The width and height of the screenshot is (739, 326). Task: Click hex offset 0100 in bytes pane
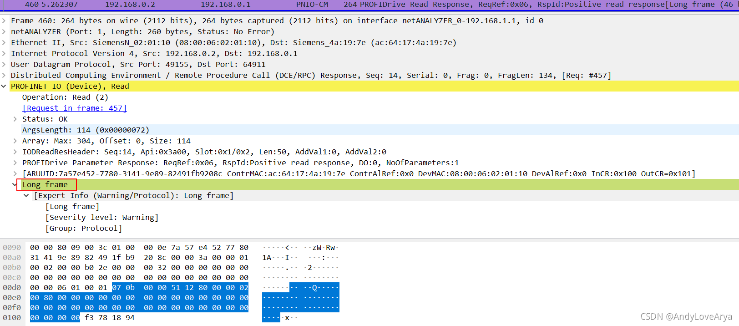pos(12,318)
